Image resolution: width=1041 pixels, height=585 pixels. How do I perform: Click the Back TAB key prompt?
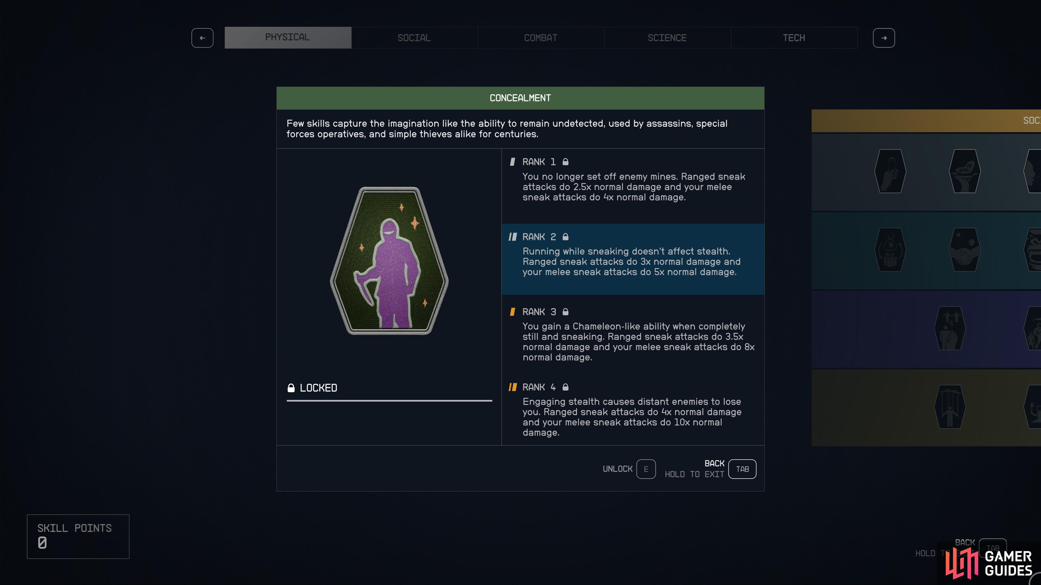click(742, 469)
